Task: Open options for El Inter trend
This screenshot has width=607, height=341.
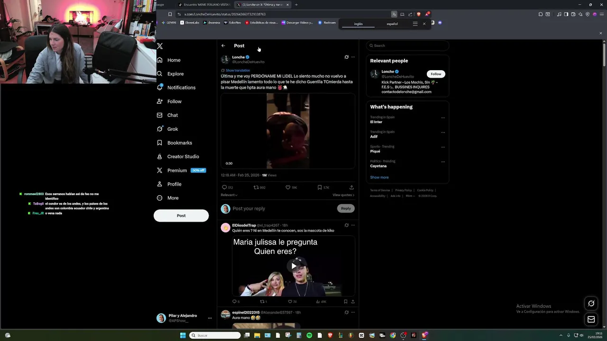Action: click(443, 118)
